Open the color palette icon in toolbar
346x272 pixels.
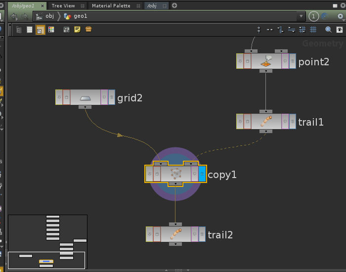[x=51, y=30]
